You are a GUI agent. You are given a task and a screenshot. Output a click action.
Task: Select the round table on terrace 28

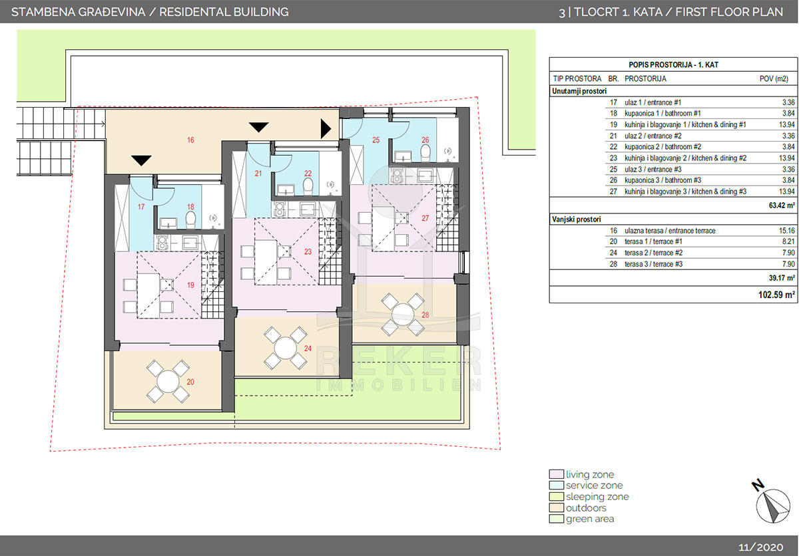(403, 314)
